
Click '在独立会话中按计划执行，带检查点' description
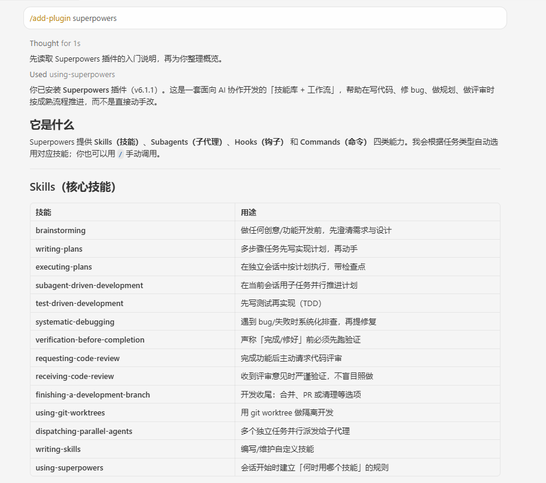pyautogui.click(x=302, y=267)
